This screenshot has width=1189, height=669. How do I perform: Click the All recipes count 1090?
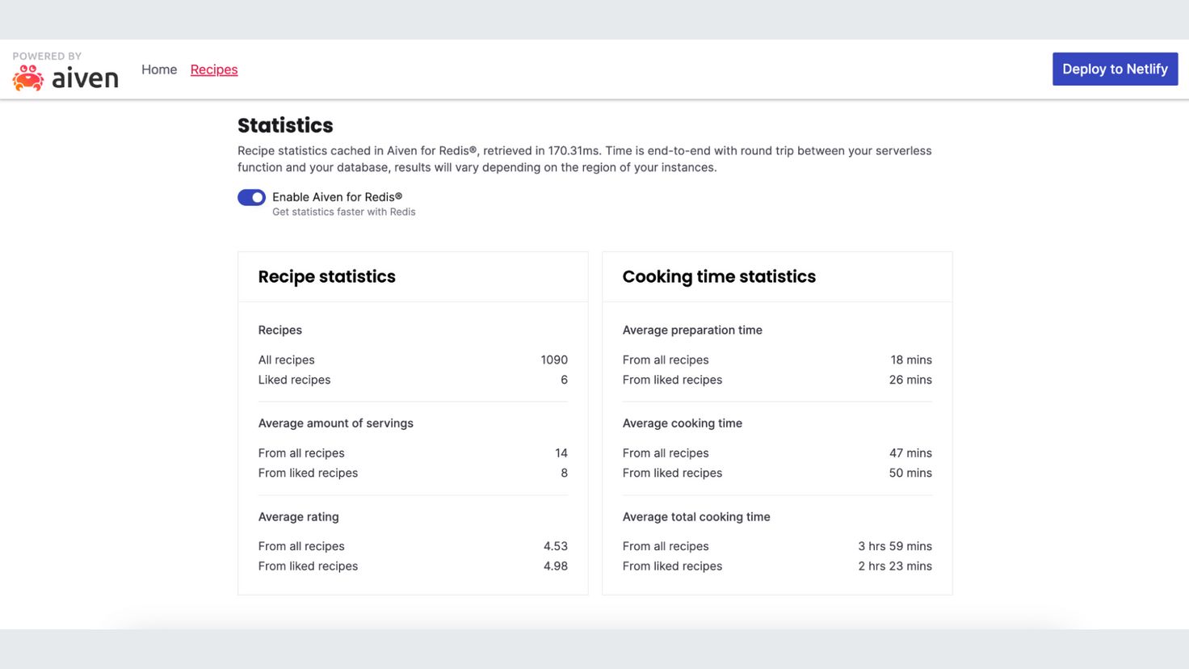[554, 360]
